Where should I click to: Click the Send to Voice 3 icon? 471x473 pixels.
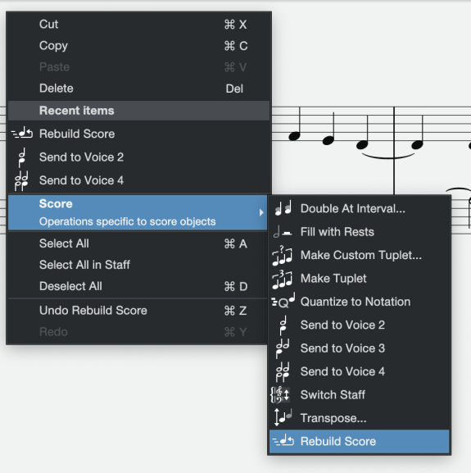[283, 348]
